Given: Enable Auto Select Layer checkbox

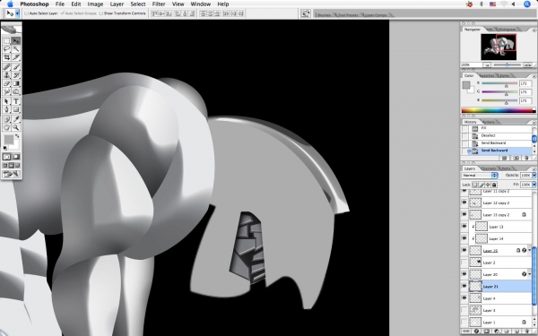Looking at the screenshot, I should 26,13.
